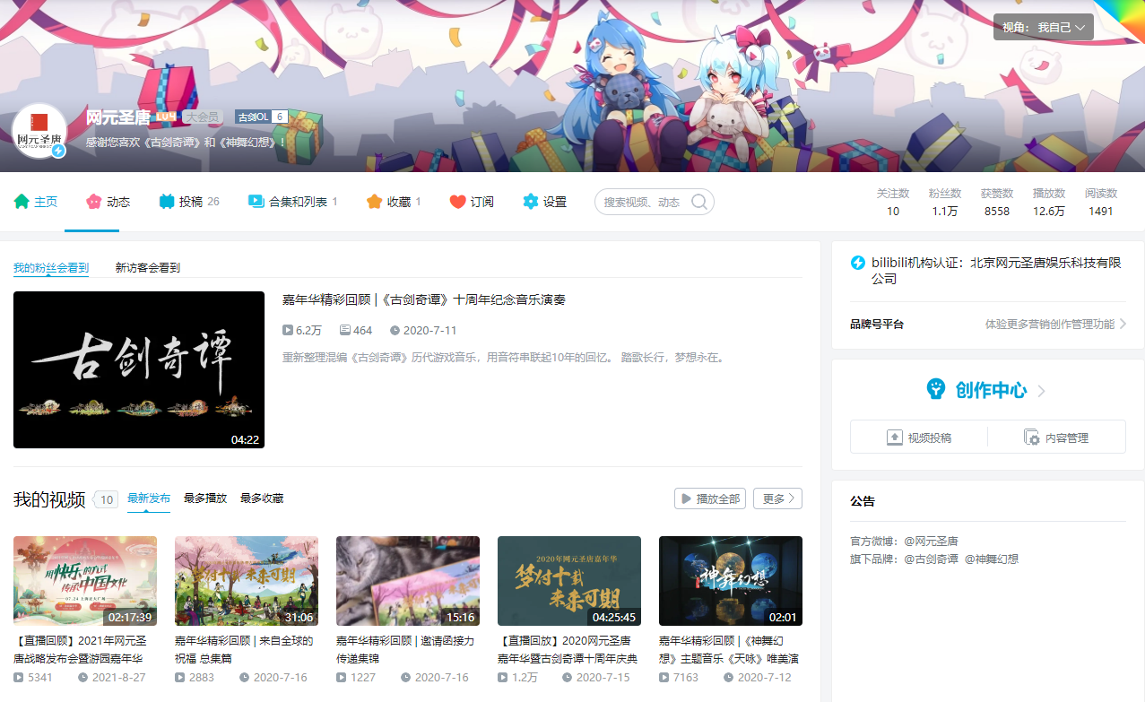Open the 视角 我自己 viewpoint dropdown
This screenshot has height=702, width=1145.
(x=1043, y=28)
